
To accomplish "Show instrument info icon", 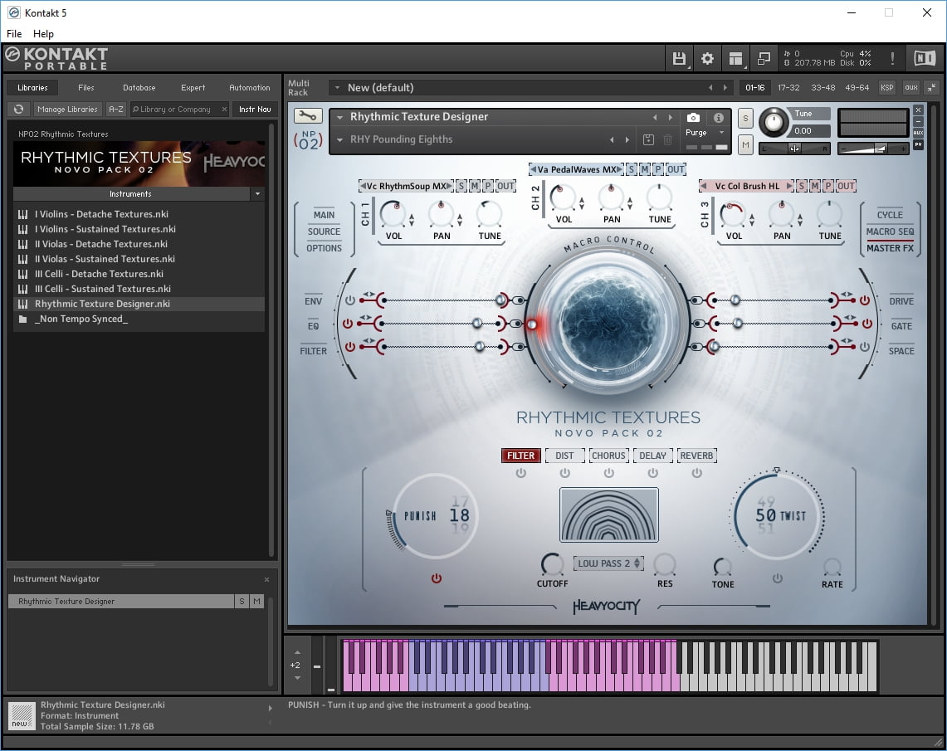I will point(718,118).
